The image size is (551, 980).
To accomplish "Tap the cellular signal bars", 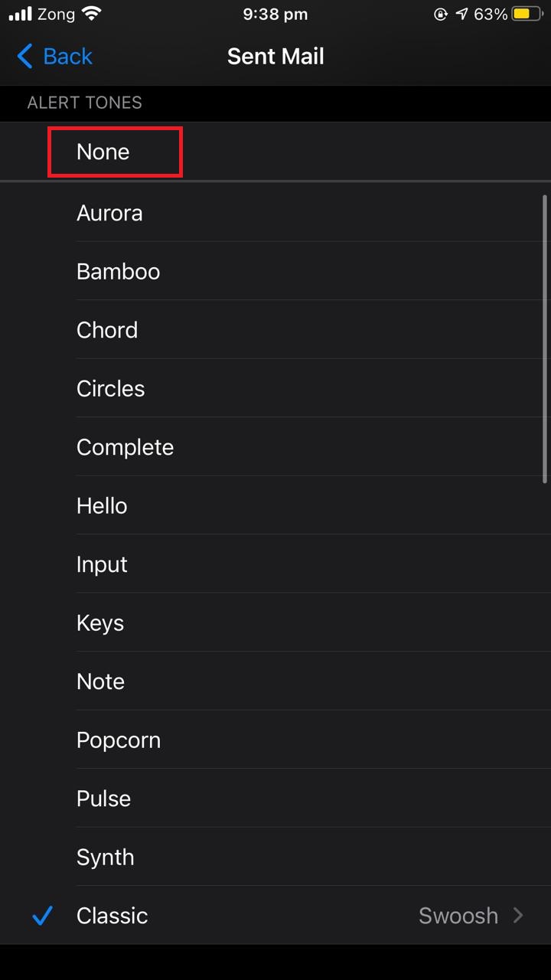I will coord(21,14).
